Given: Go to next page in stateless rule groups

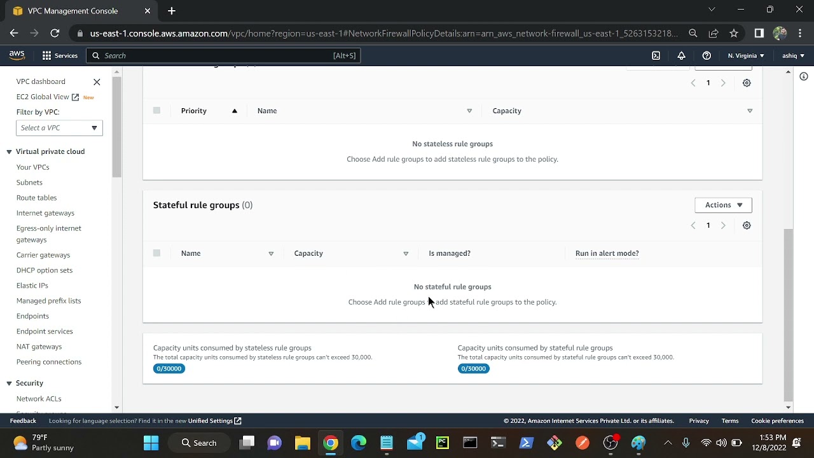Looking at the screenshot, I should click(x=723, y=83).
